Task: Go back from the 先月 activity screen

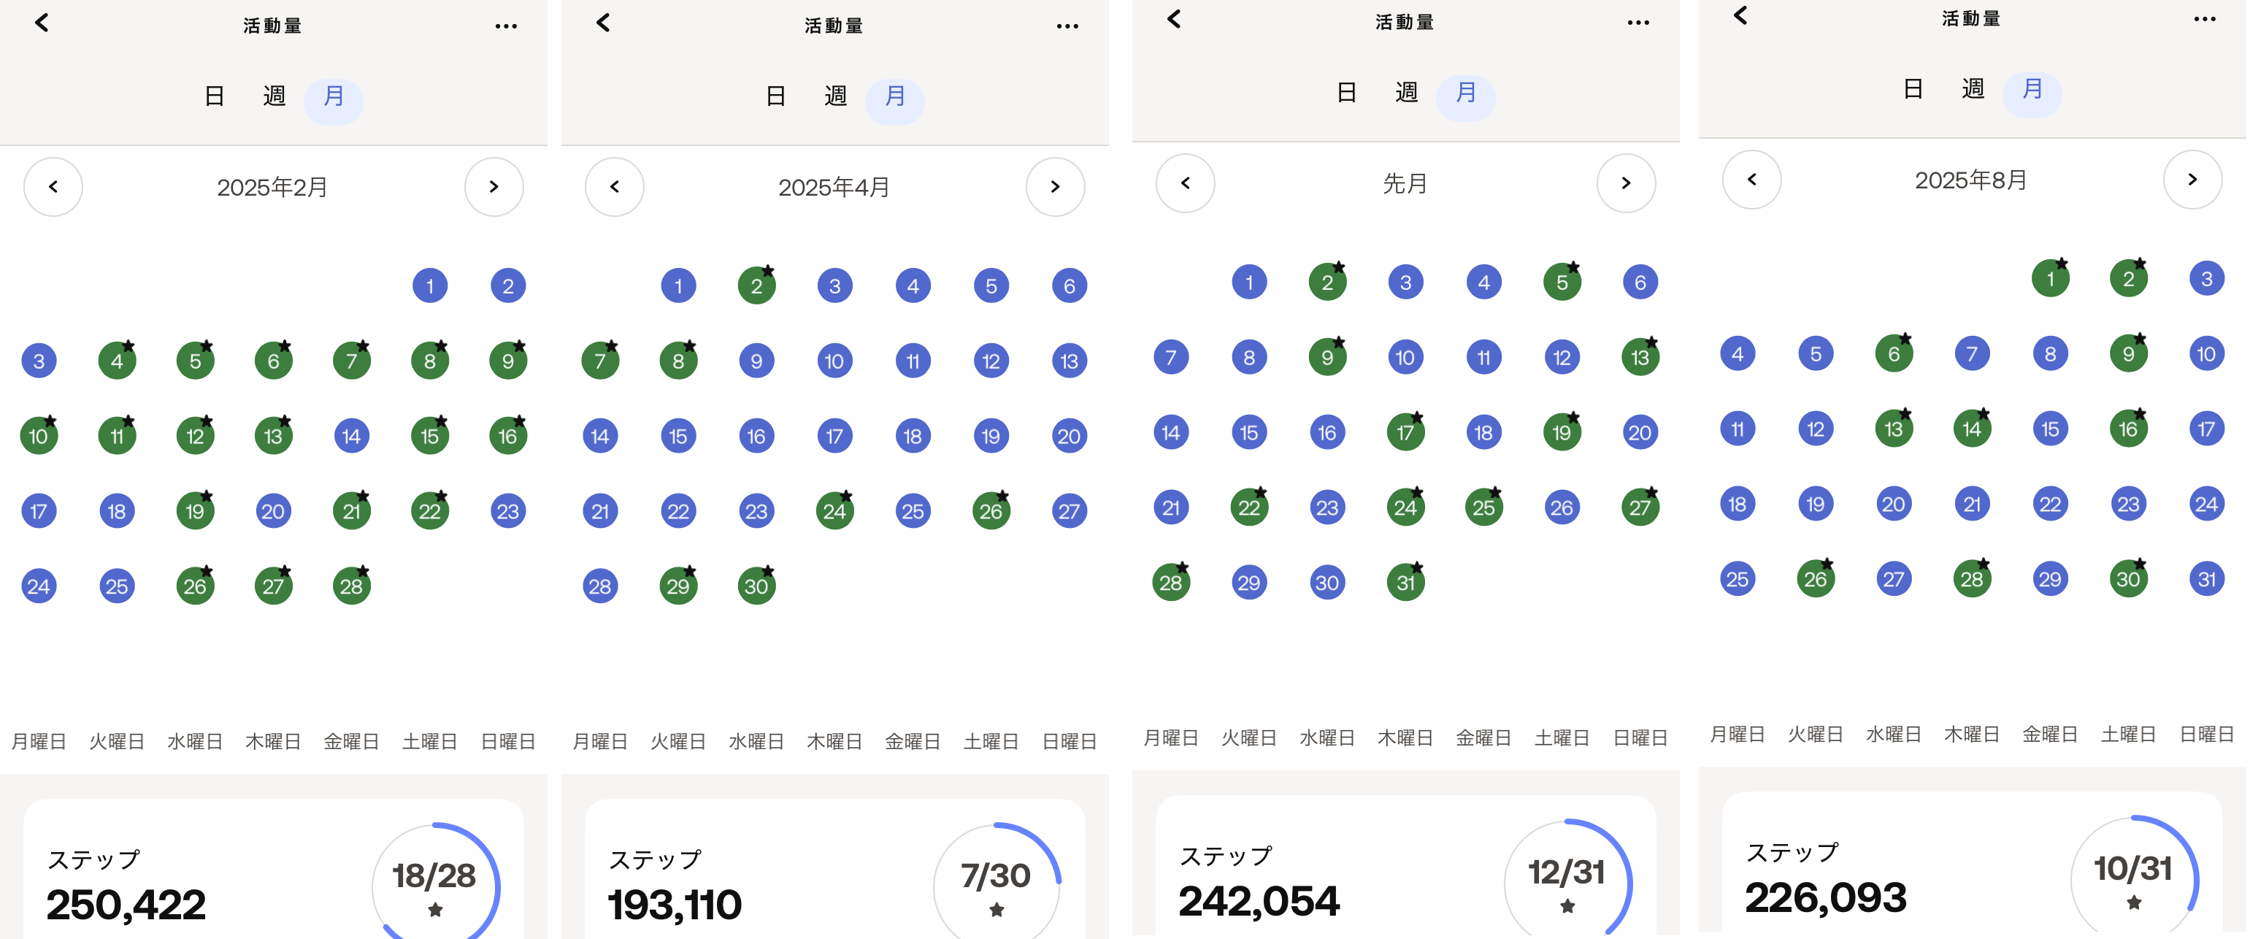Action: [x=1174, y=19]
